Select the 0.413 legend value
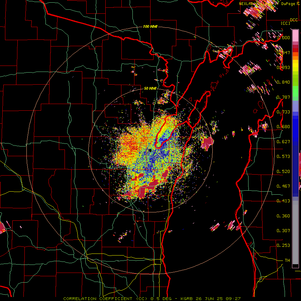 (x=283, y=201)
